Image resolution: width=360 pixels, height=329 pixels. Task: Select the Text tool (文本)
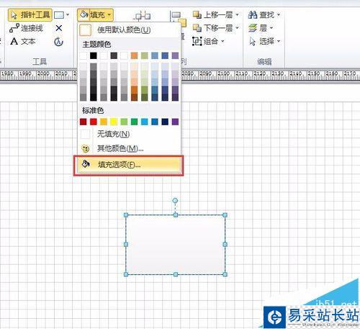click(x=23, y=42)
